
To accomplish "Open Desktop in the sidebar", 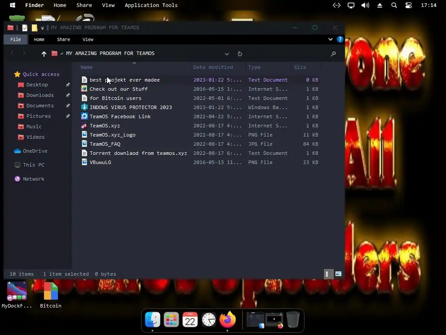I will point(33,85).
